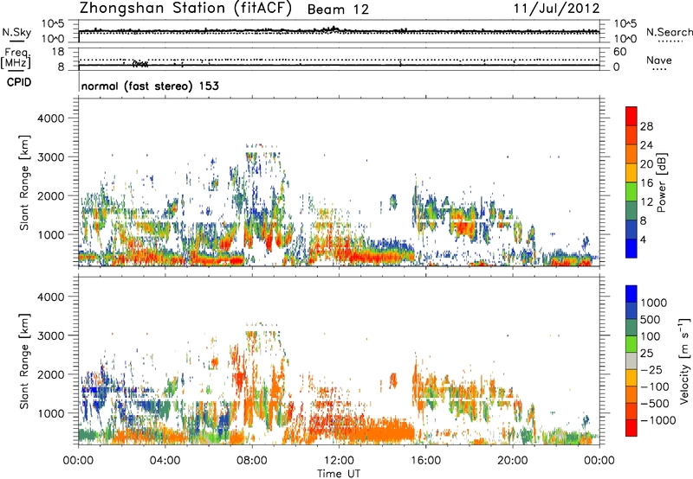The height and width of the screenshot is (479, 693).
Task: Click the 'CPID' label
Action: (19, 82)
